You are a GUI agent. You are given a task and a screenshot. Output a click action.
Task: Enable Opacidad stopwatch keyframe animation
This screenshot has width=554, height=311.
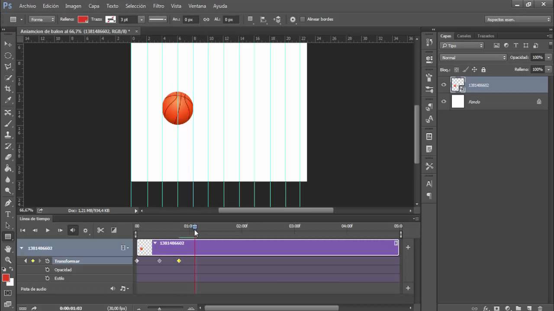click(48, 270)
